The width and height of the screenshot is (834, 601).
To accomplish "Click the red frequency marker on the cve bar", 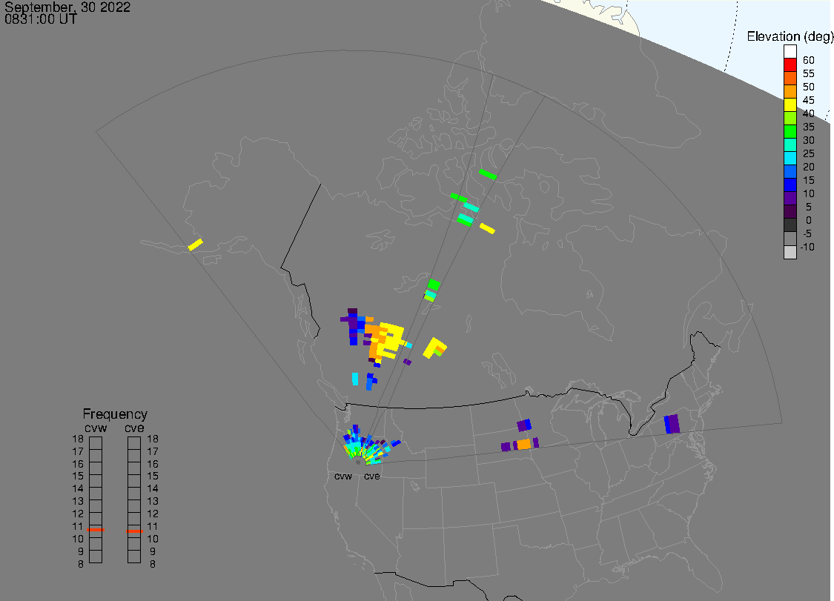I will pyautogui.click(x=135, y=531).
